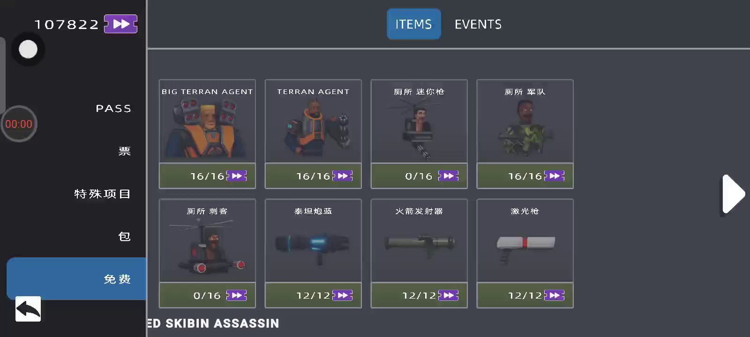Viewport: 750px width, 337px height.
Task: Select the TERRAN AGENT character image
Action: point(313,128)
